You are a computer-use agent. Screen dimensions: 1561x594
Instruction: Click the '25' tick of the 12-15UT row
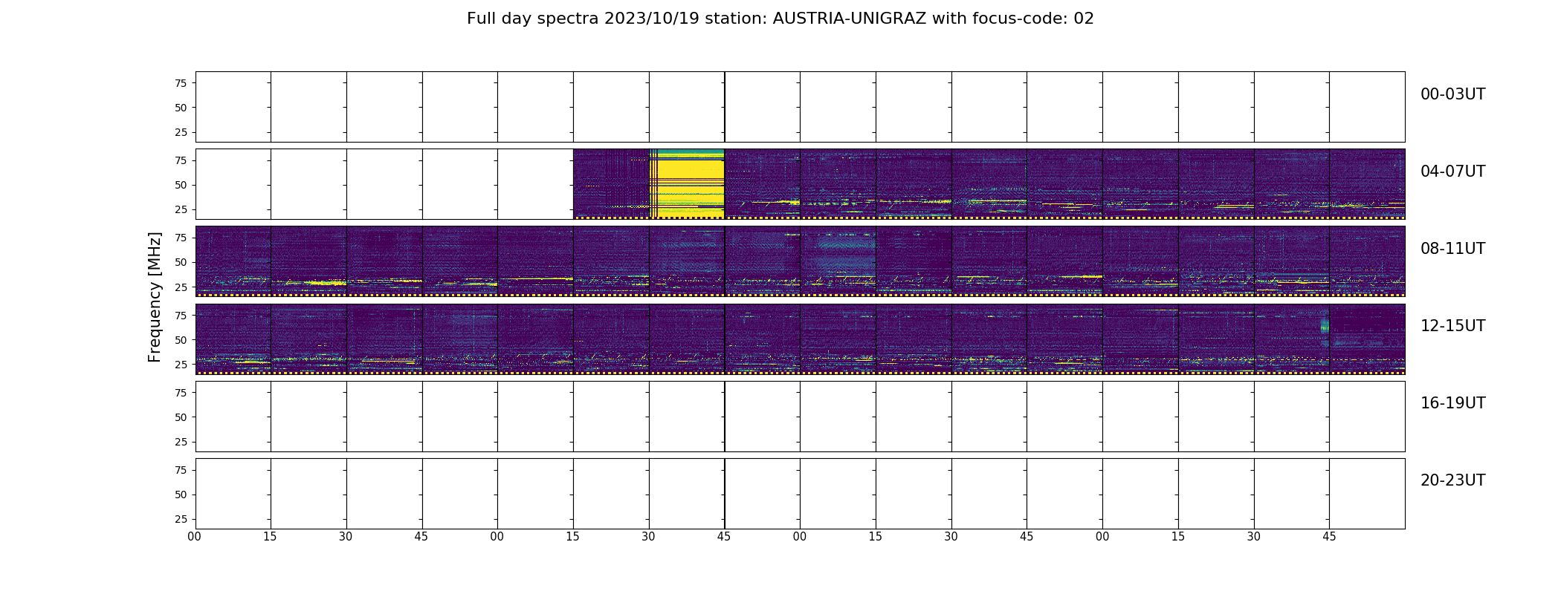point(181,365)
